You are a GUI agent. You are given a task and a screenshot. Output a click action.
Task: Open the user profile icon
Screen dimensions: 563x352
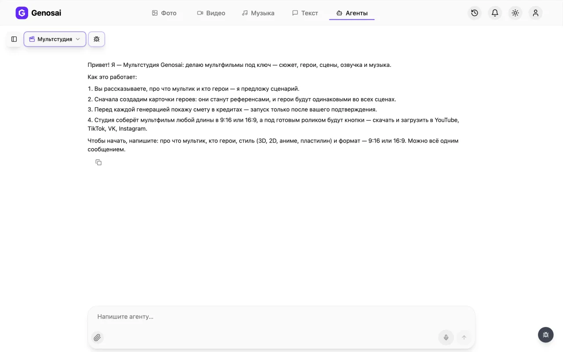click(535, 13)
